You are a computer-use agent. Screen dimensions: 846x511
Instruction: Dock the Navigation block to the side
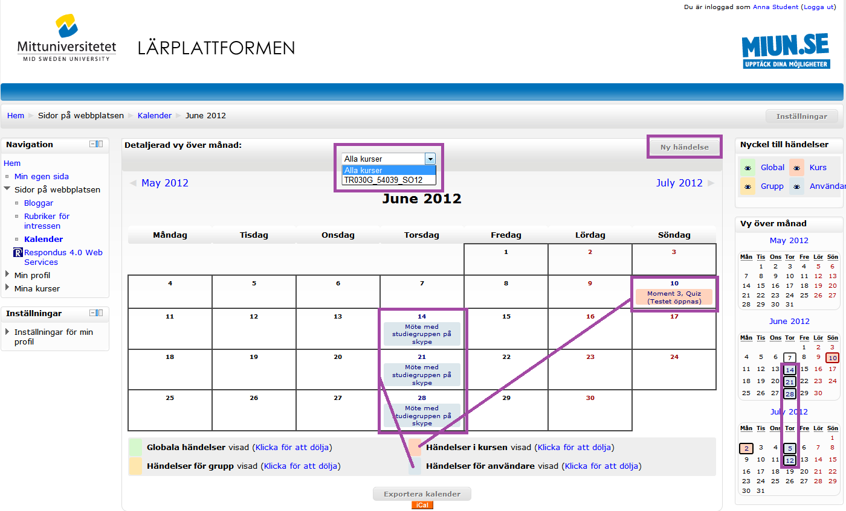pyautogui.click(x=100, y=144)
